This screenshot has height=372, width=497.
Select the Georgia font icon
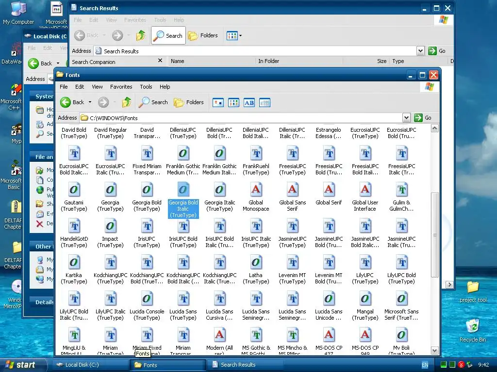click(110, 190)
